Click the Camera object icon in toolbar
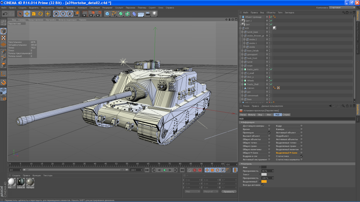This screenshot has width=360, height=202. coord(148,13)
